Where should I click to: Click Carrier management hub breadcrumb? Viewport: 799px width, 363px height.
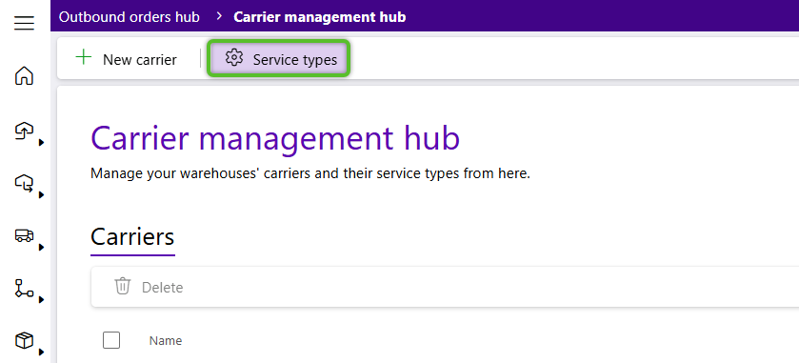click(x=319, y=17)
